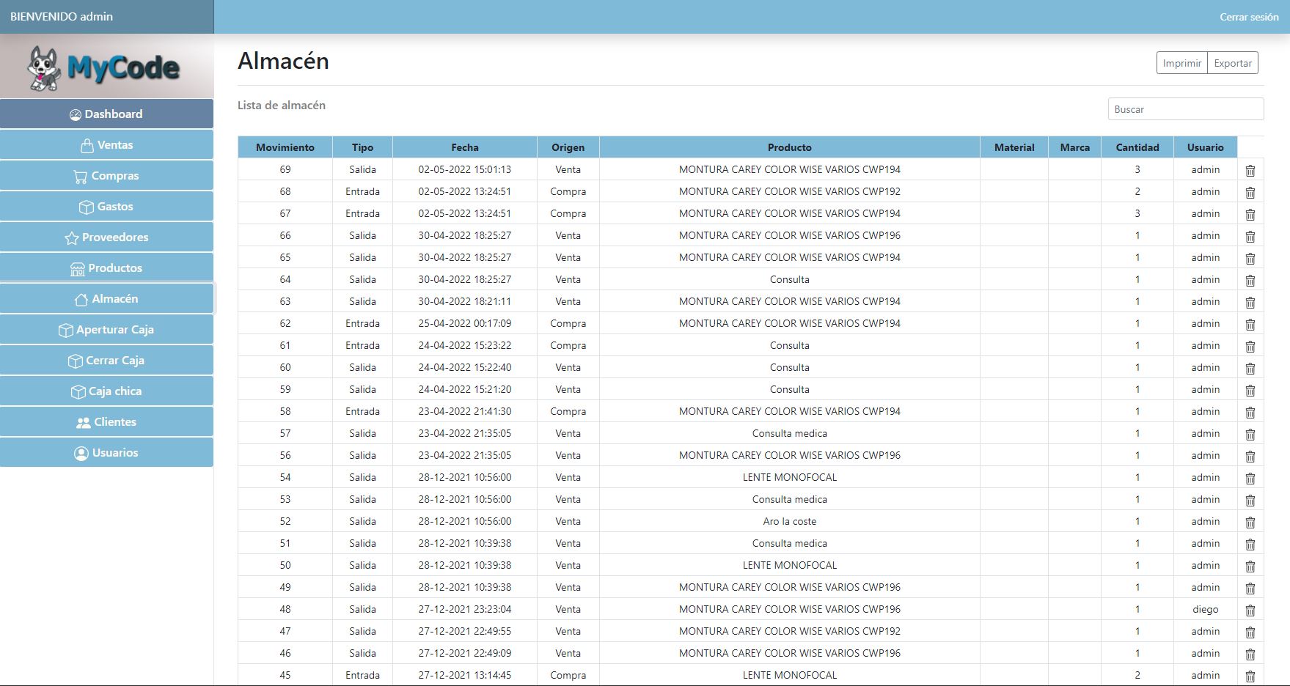Remove movement 47 using trash icon

tap(1250, 632)
